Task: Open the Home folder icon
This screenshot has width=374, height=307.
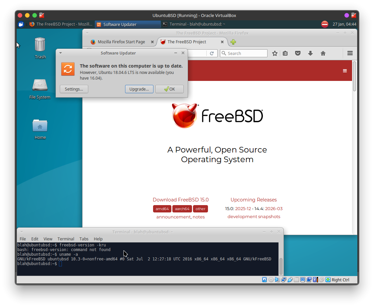Action: [x=40, y=126]
